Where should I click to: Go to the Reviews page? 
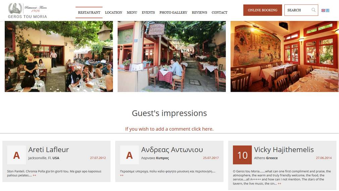pyautogui.click(x=199, y=12)
